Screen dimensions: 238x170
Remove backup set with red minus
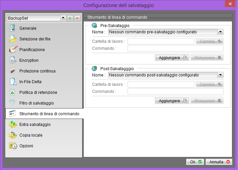[77, 18]
